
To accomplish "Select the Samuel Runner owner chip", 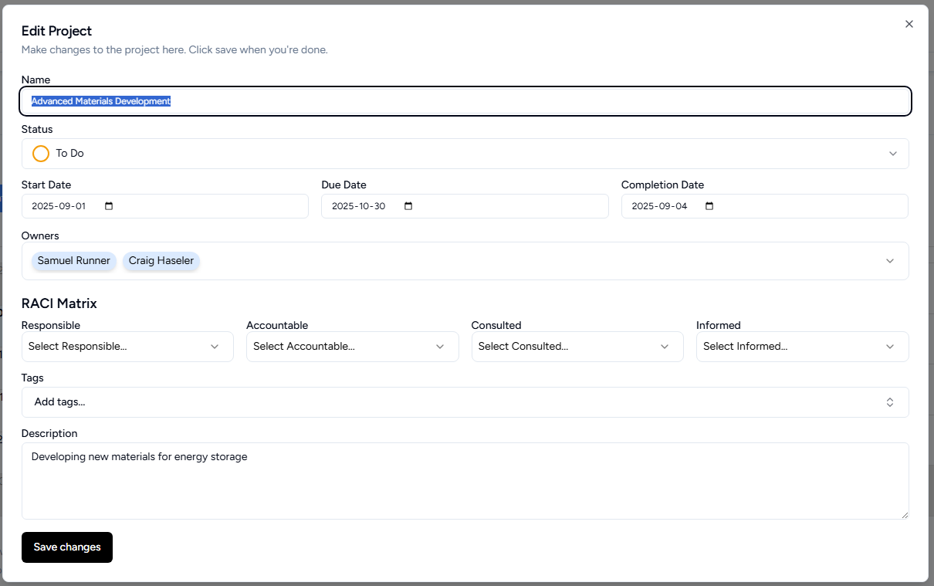I will click(x=74, y=261).
